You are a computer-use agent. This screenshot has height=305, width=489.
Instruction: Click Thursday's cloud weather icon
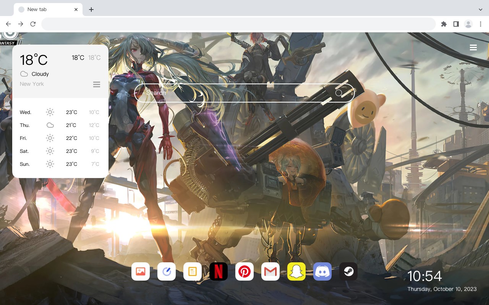(x=50, y=125)
